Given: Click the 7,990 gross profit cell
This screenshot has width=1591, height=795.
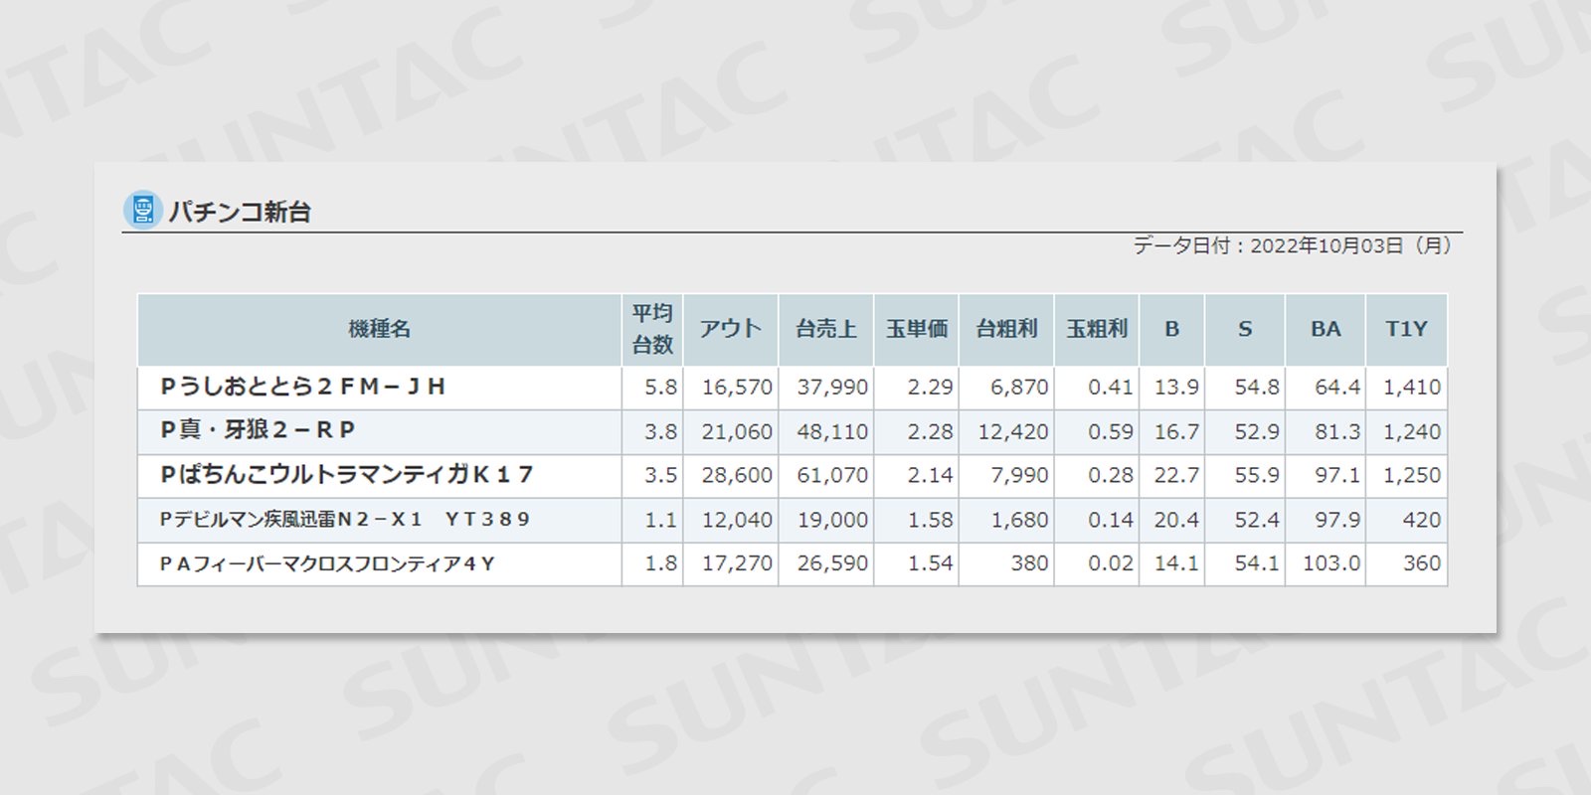Looking at the screenshot, I should pyautogui.click(x=1006, y=476).
